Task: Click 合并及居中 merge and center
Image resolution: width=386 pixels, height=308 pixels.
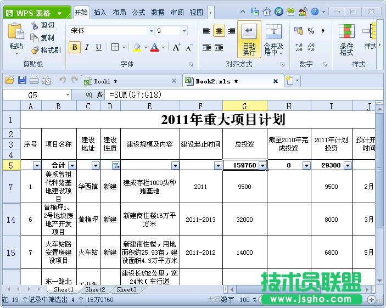Action: (x=273, y=40)
